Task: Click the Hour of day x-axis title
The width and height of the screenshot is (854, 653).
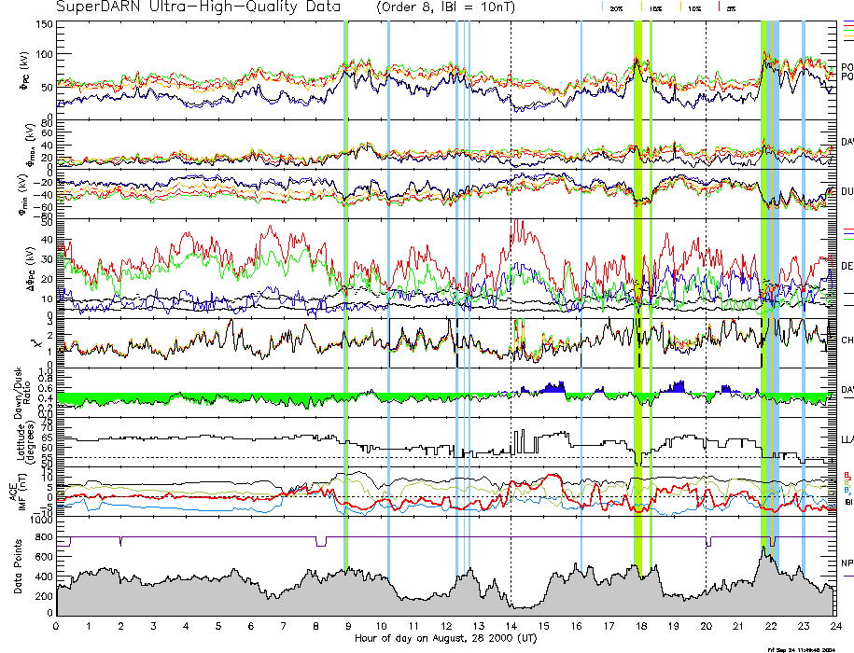Action: pos(445,638)
